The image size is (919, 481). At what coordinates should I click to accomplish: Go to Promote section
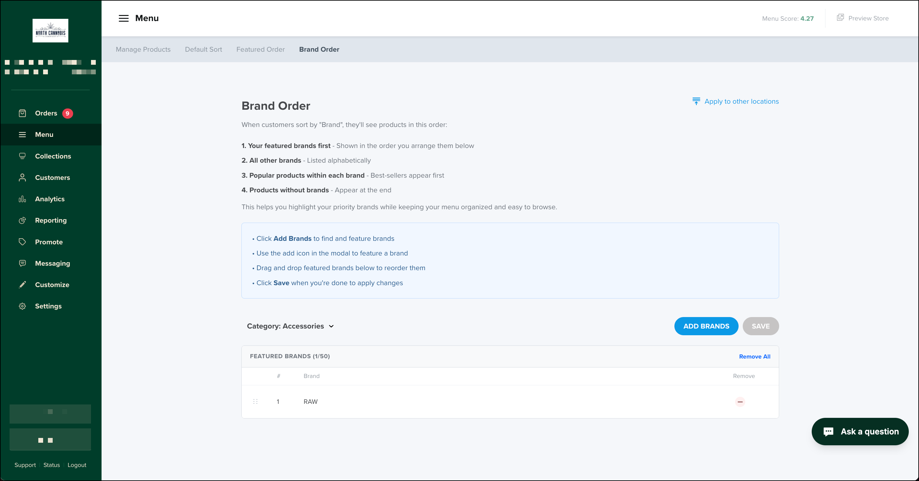[51, 242]
